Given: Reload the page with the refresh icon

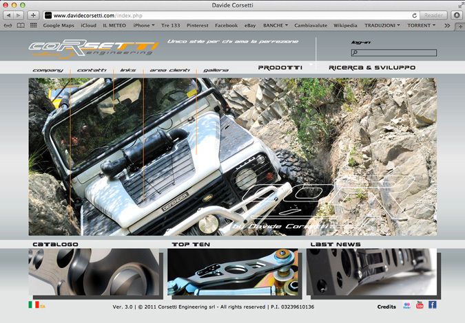Looking at the screenshot, I should (414, 15).
